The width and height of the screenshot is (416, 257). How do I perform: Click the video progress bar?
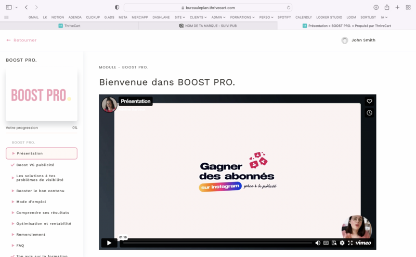[217, 242]
